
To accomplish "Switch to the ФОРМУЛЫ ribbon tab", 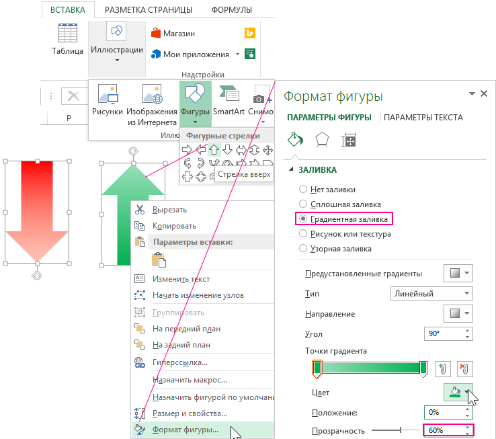I will click(x=232, y=10).
